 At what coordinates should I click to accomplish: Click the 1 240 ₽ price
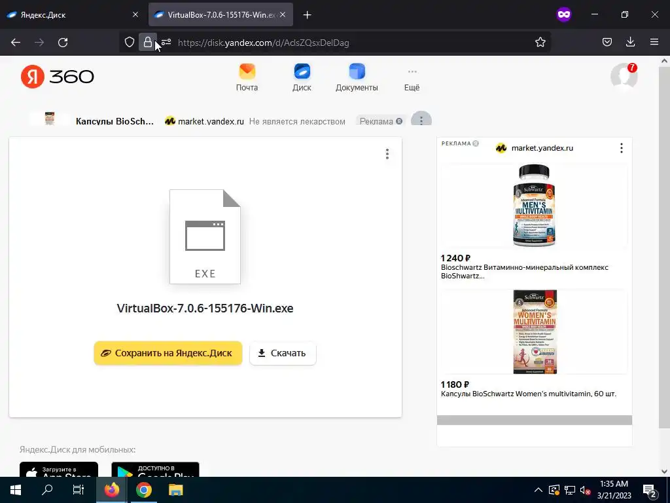(x=455, y=258)
